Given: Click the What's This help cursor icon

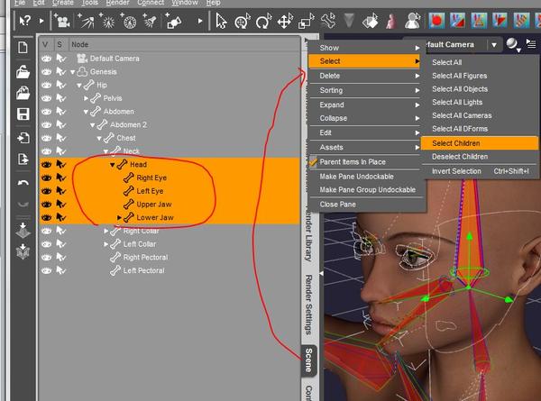Looking at the screenshot, I should tap(24, 22).
